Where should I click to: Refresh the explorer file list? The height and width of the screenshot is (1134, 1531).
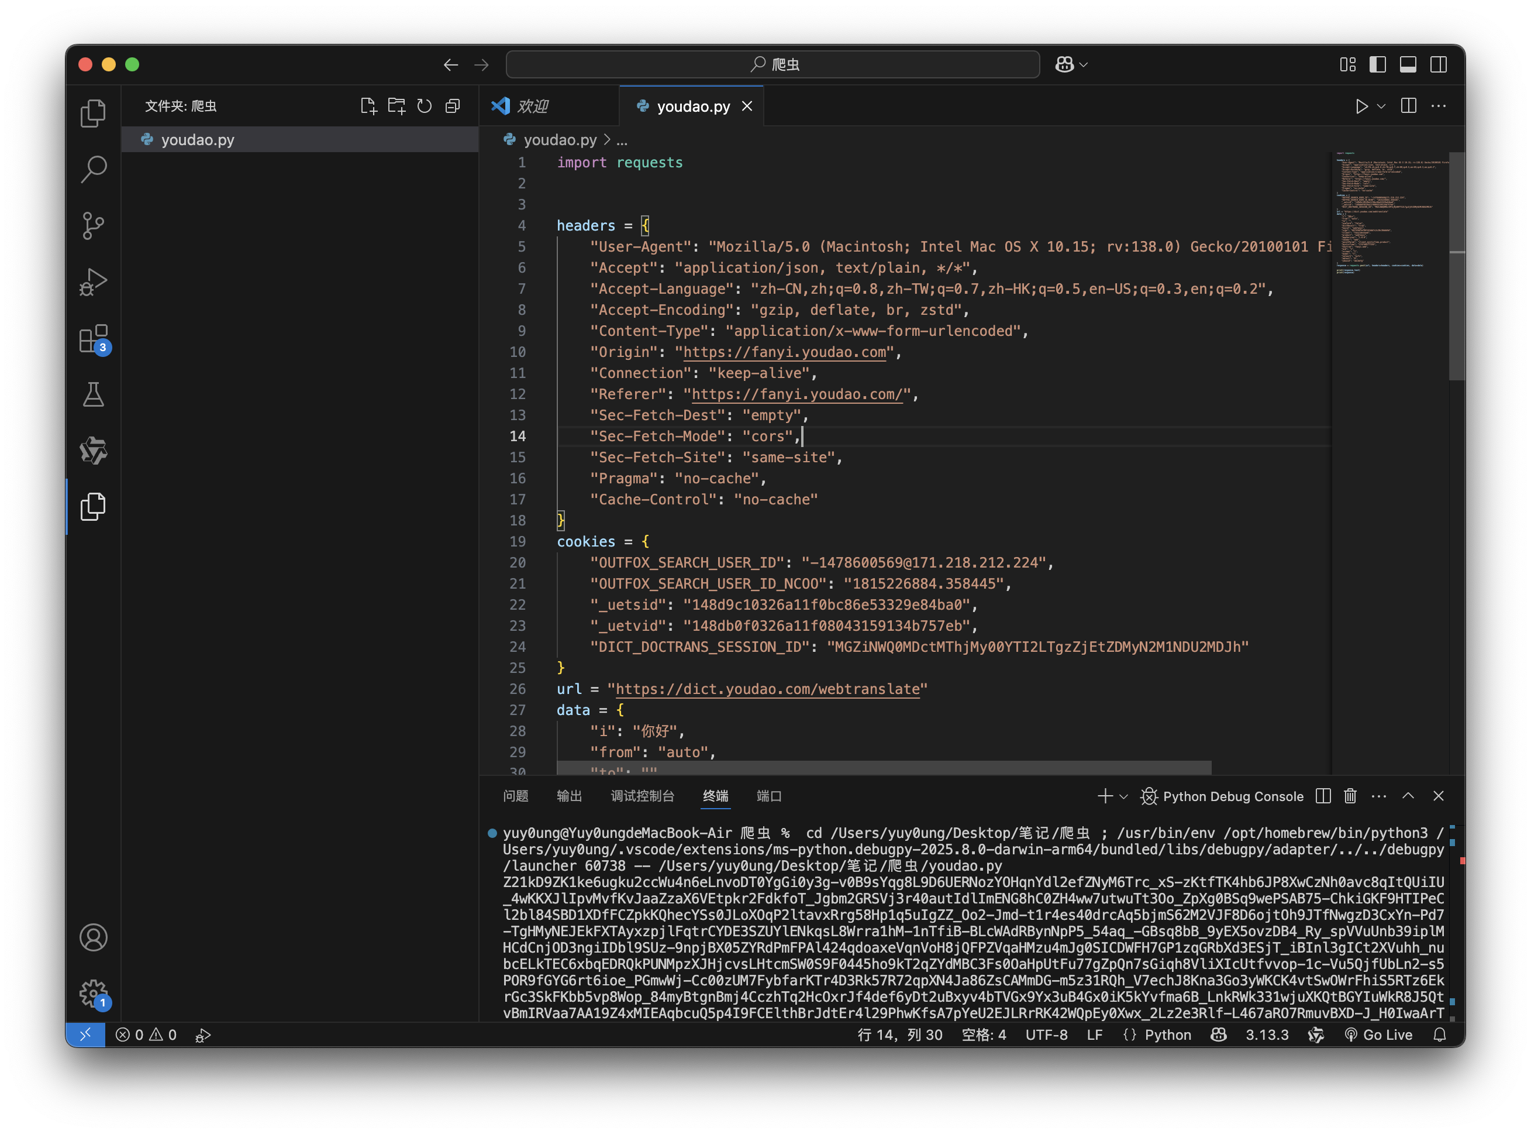tap(425, 106)
